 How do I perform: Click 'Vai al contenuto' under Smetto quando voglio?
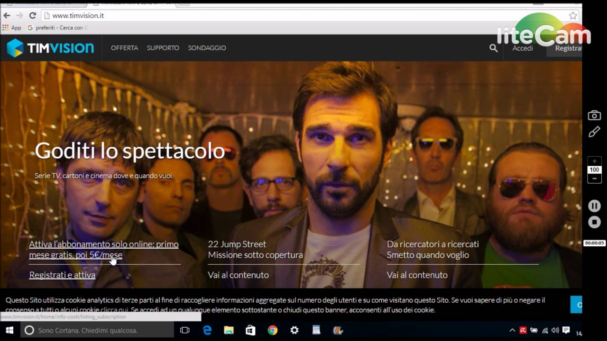point(417,275)
